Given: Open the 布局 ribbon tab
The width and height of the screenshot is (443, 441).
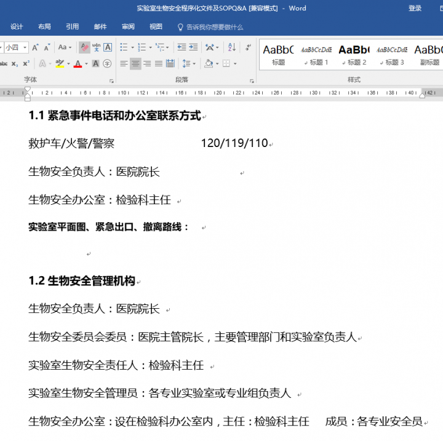Looking at the screenshot, I should 44,27.
